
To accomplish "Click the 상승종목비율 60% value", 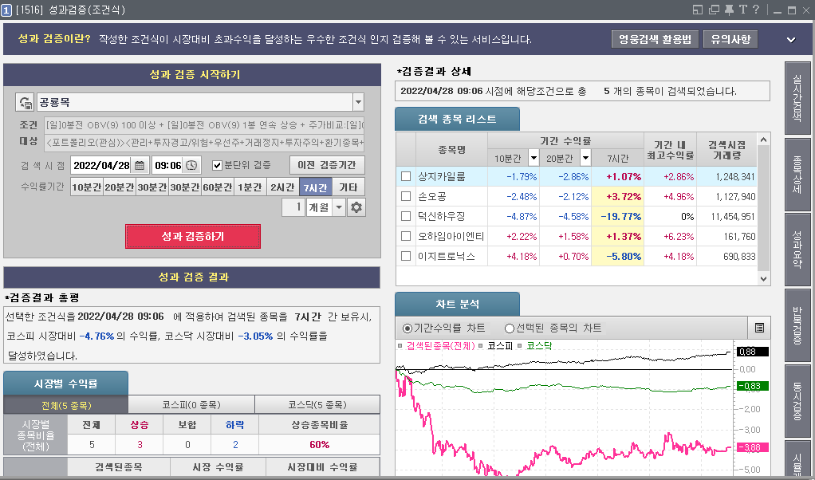I will tap(319, 445).
